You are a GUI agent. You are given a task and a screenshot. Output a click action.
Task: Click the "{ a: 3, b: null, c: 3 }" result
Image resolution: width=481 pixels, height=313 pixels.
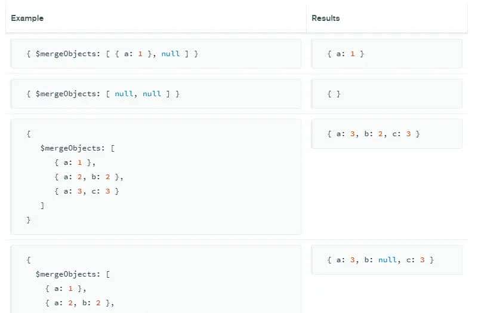(x=381, y=260)
